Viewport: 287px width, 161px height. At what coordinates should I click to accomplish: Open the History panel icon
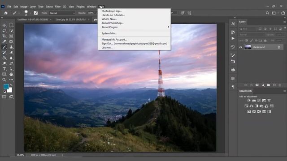click(233, 47)
